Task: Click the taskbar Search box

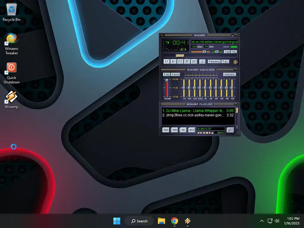Action: (140, 221)
